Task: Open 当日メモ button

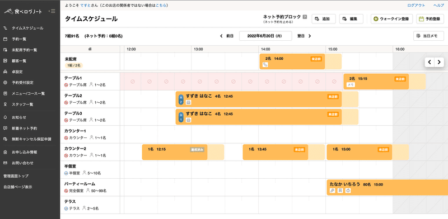Action: 428,36
